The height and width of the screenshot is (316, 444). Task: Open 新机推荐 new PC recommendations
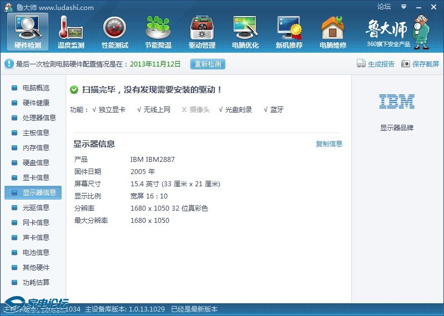289,32
